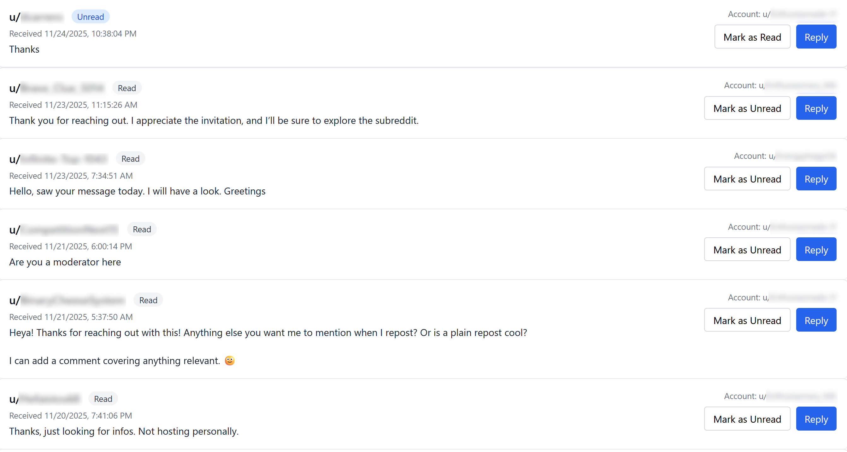Click the Read badge on the 11:15:26 AM message
The image size is (847, 452).
pyautogui.click(x=126, y=88)
